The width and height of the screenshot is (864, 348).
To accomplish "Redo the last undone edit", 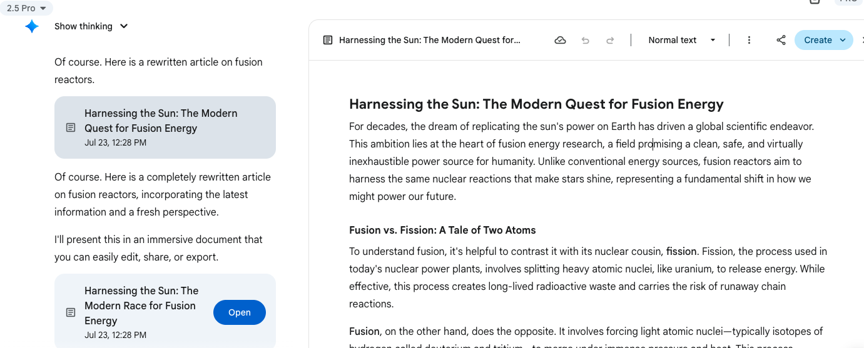I will coord(610,40).
